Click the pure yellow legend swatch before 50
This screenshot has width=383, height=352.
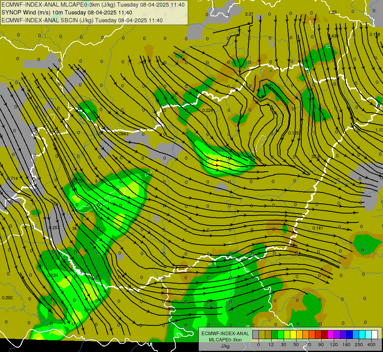pos(293,334)
